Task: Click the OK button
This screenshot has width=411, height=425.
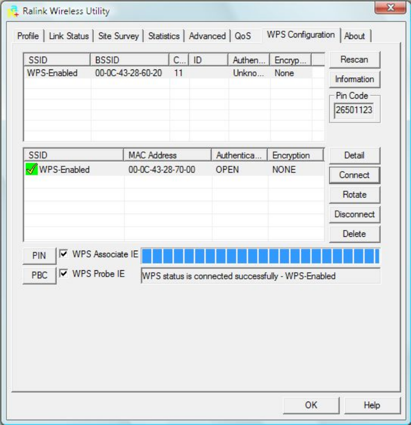Action: [x=311, y=405]
